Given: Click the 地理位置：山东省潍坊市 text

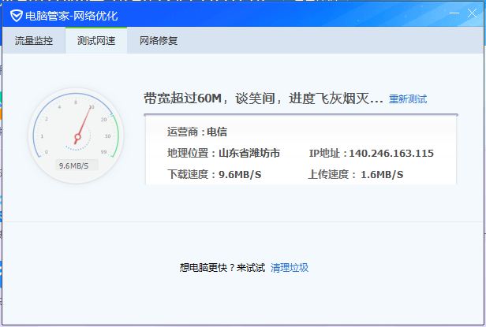Looking at the screenshot, I should [x=223, y=153].
